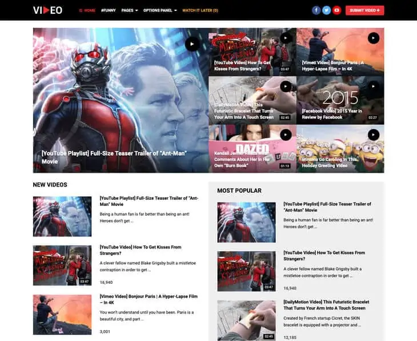Open Ant-Man thumbnail in New Videos
The width and height of the screenshot is (417, 341).
[62, 217]
